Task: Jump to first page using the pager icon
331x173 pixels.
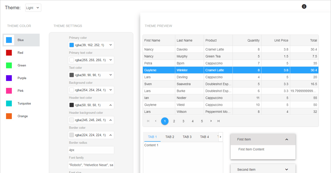Action: pos(148,121)
